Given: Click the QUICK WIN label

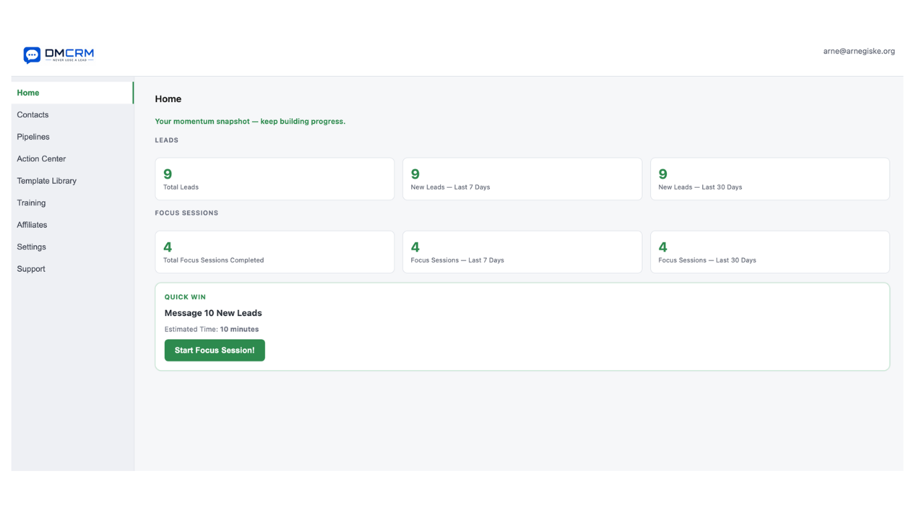Looking at the screenshot, I should pyautogui.click(x=185, y=297).
